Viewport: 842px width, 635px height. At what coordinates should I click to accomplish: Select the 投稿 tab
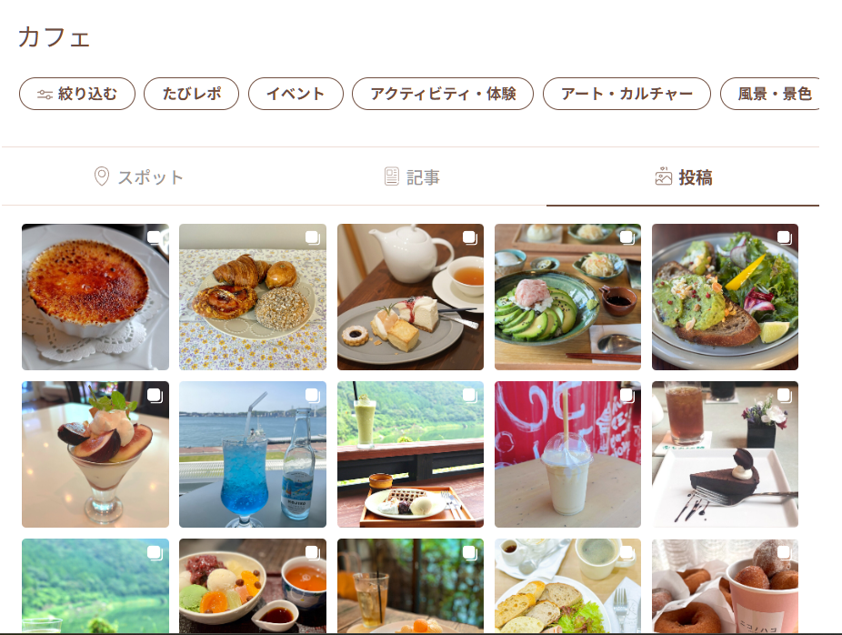(x=683, y=176)
